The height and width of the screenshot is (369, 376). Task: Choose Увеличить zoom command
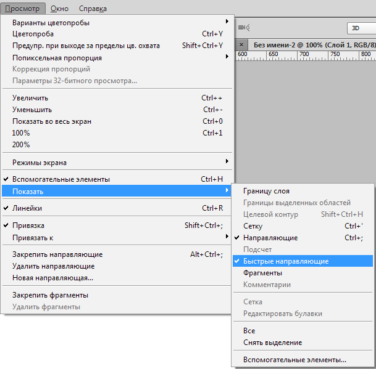click(x=117, y=98)
